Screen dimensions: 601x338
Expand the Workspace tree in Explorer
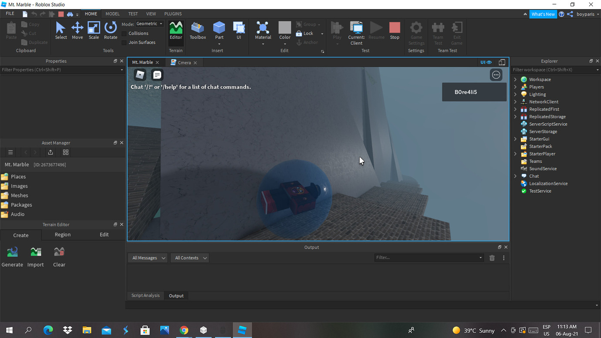click(515, 79)
